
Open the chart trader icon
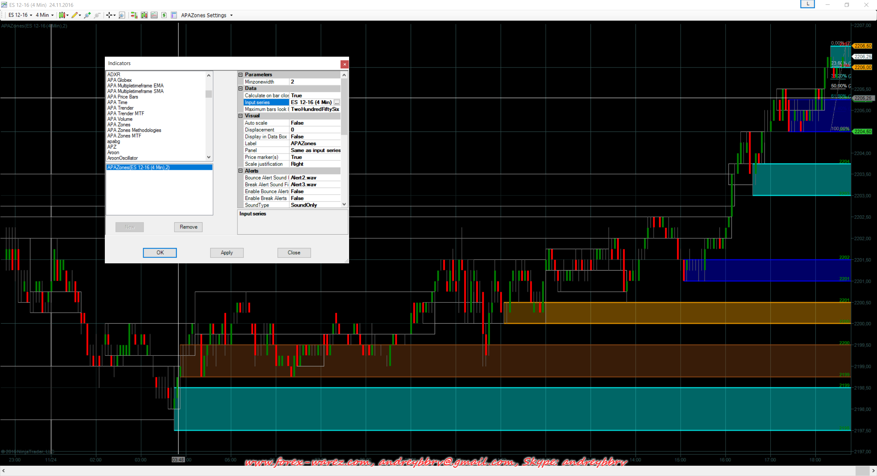134,15
